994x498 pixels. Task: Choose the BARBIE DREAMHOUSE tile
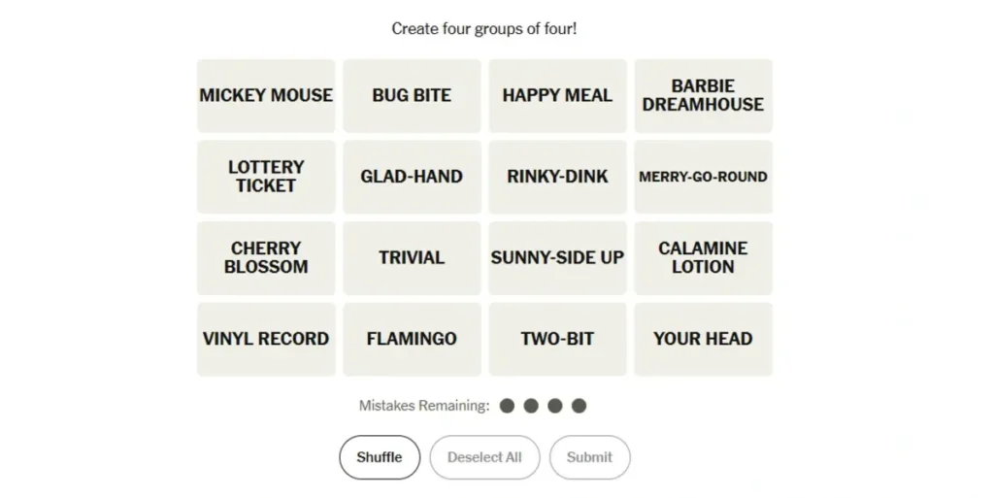click(x=703, y=95)
